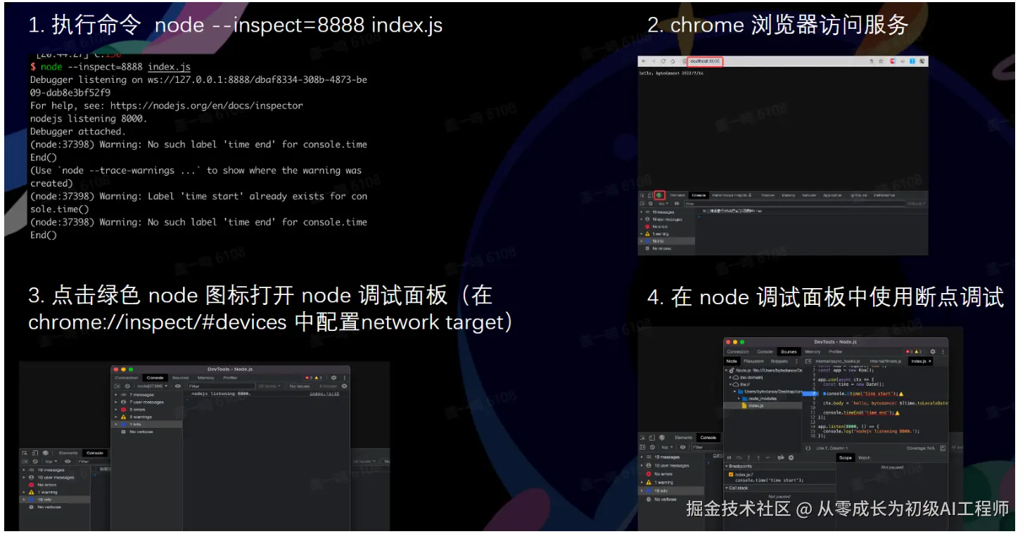
Task: Select inspect element tool behind step 3 Node window
Action: point(26,453)
